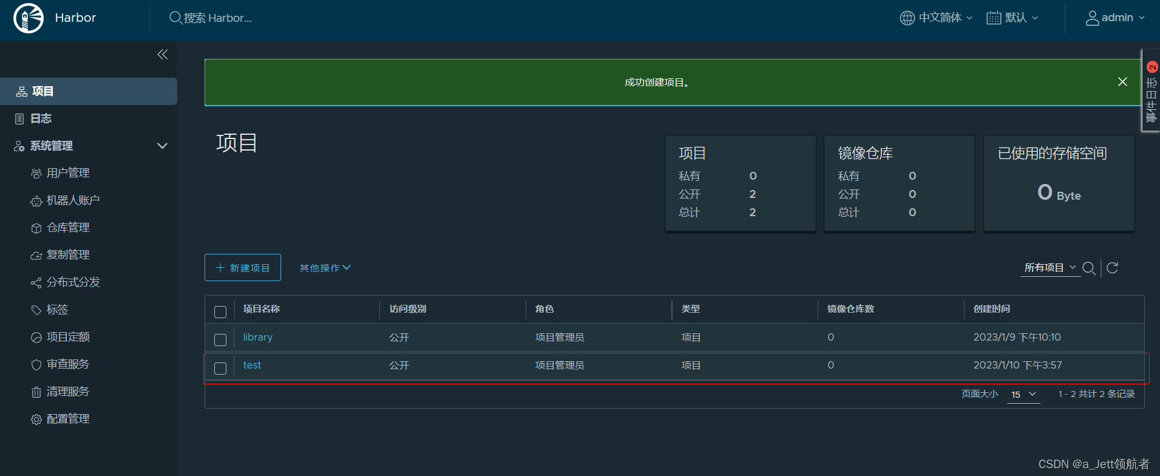Click the 系统管理 admin users icon
Image resolution: width=1160 pixels, height=476 pixels.
(x=19, y=146)
